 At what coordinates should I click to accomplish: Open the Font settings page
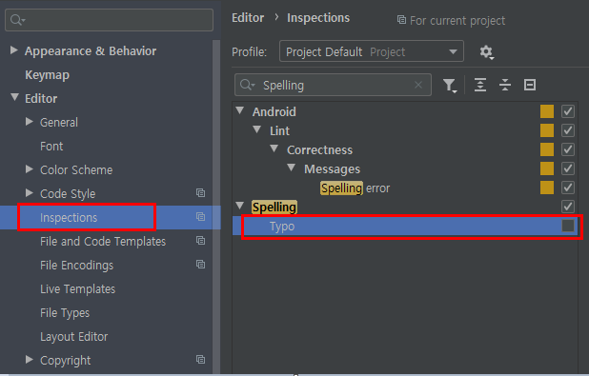51,146
